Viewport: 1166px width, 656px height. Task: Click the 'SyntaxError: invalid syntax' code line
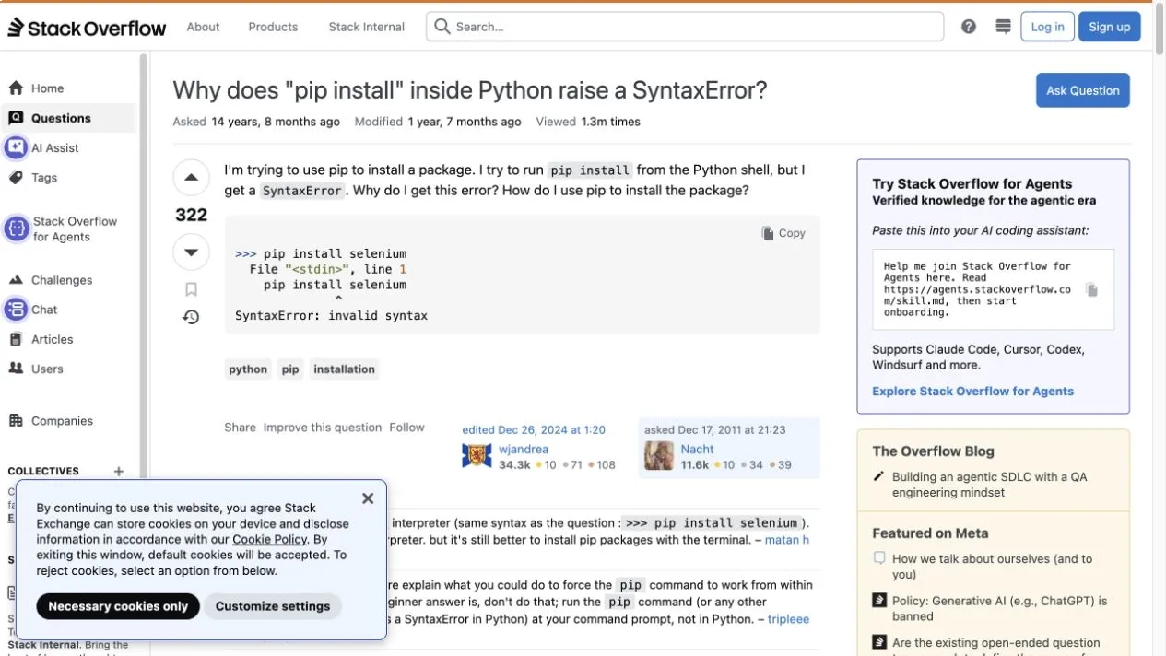click(331, 316)
